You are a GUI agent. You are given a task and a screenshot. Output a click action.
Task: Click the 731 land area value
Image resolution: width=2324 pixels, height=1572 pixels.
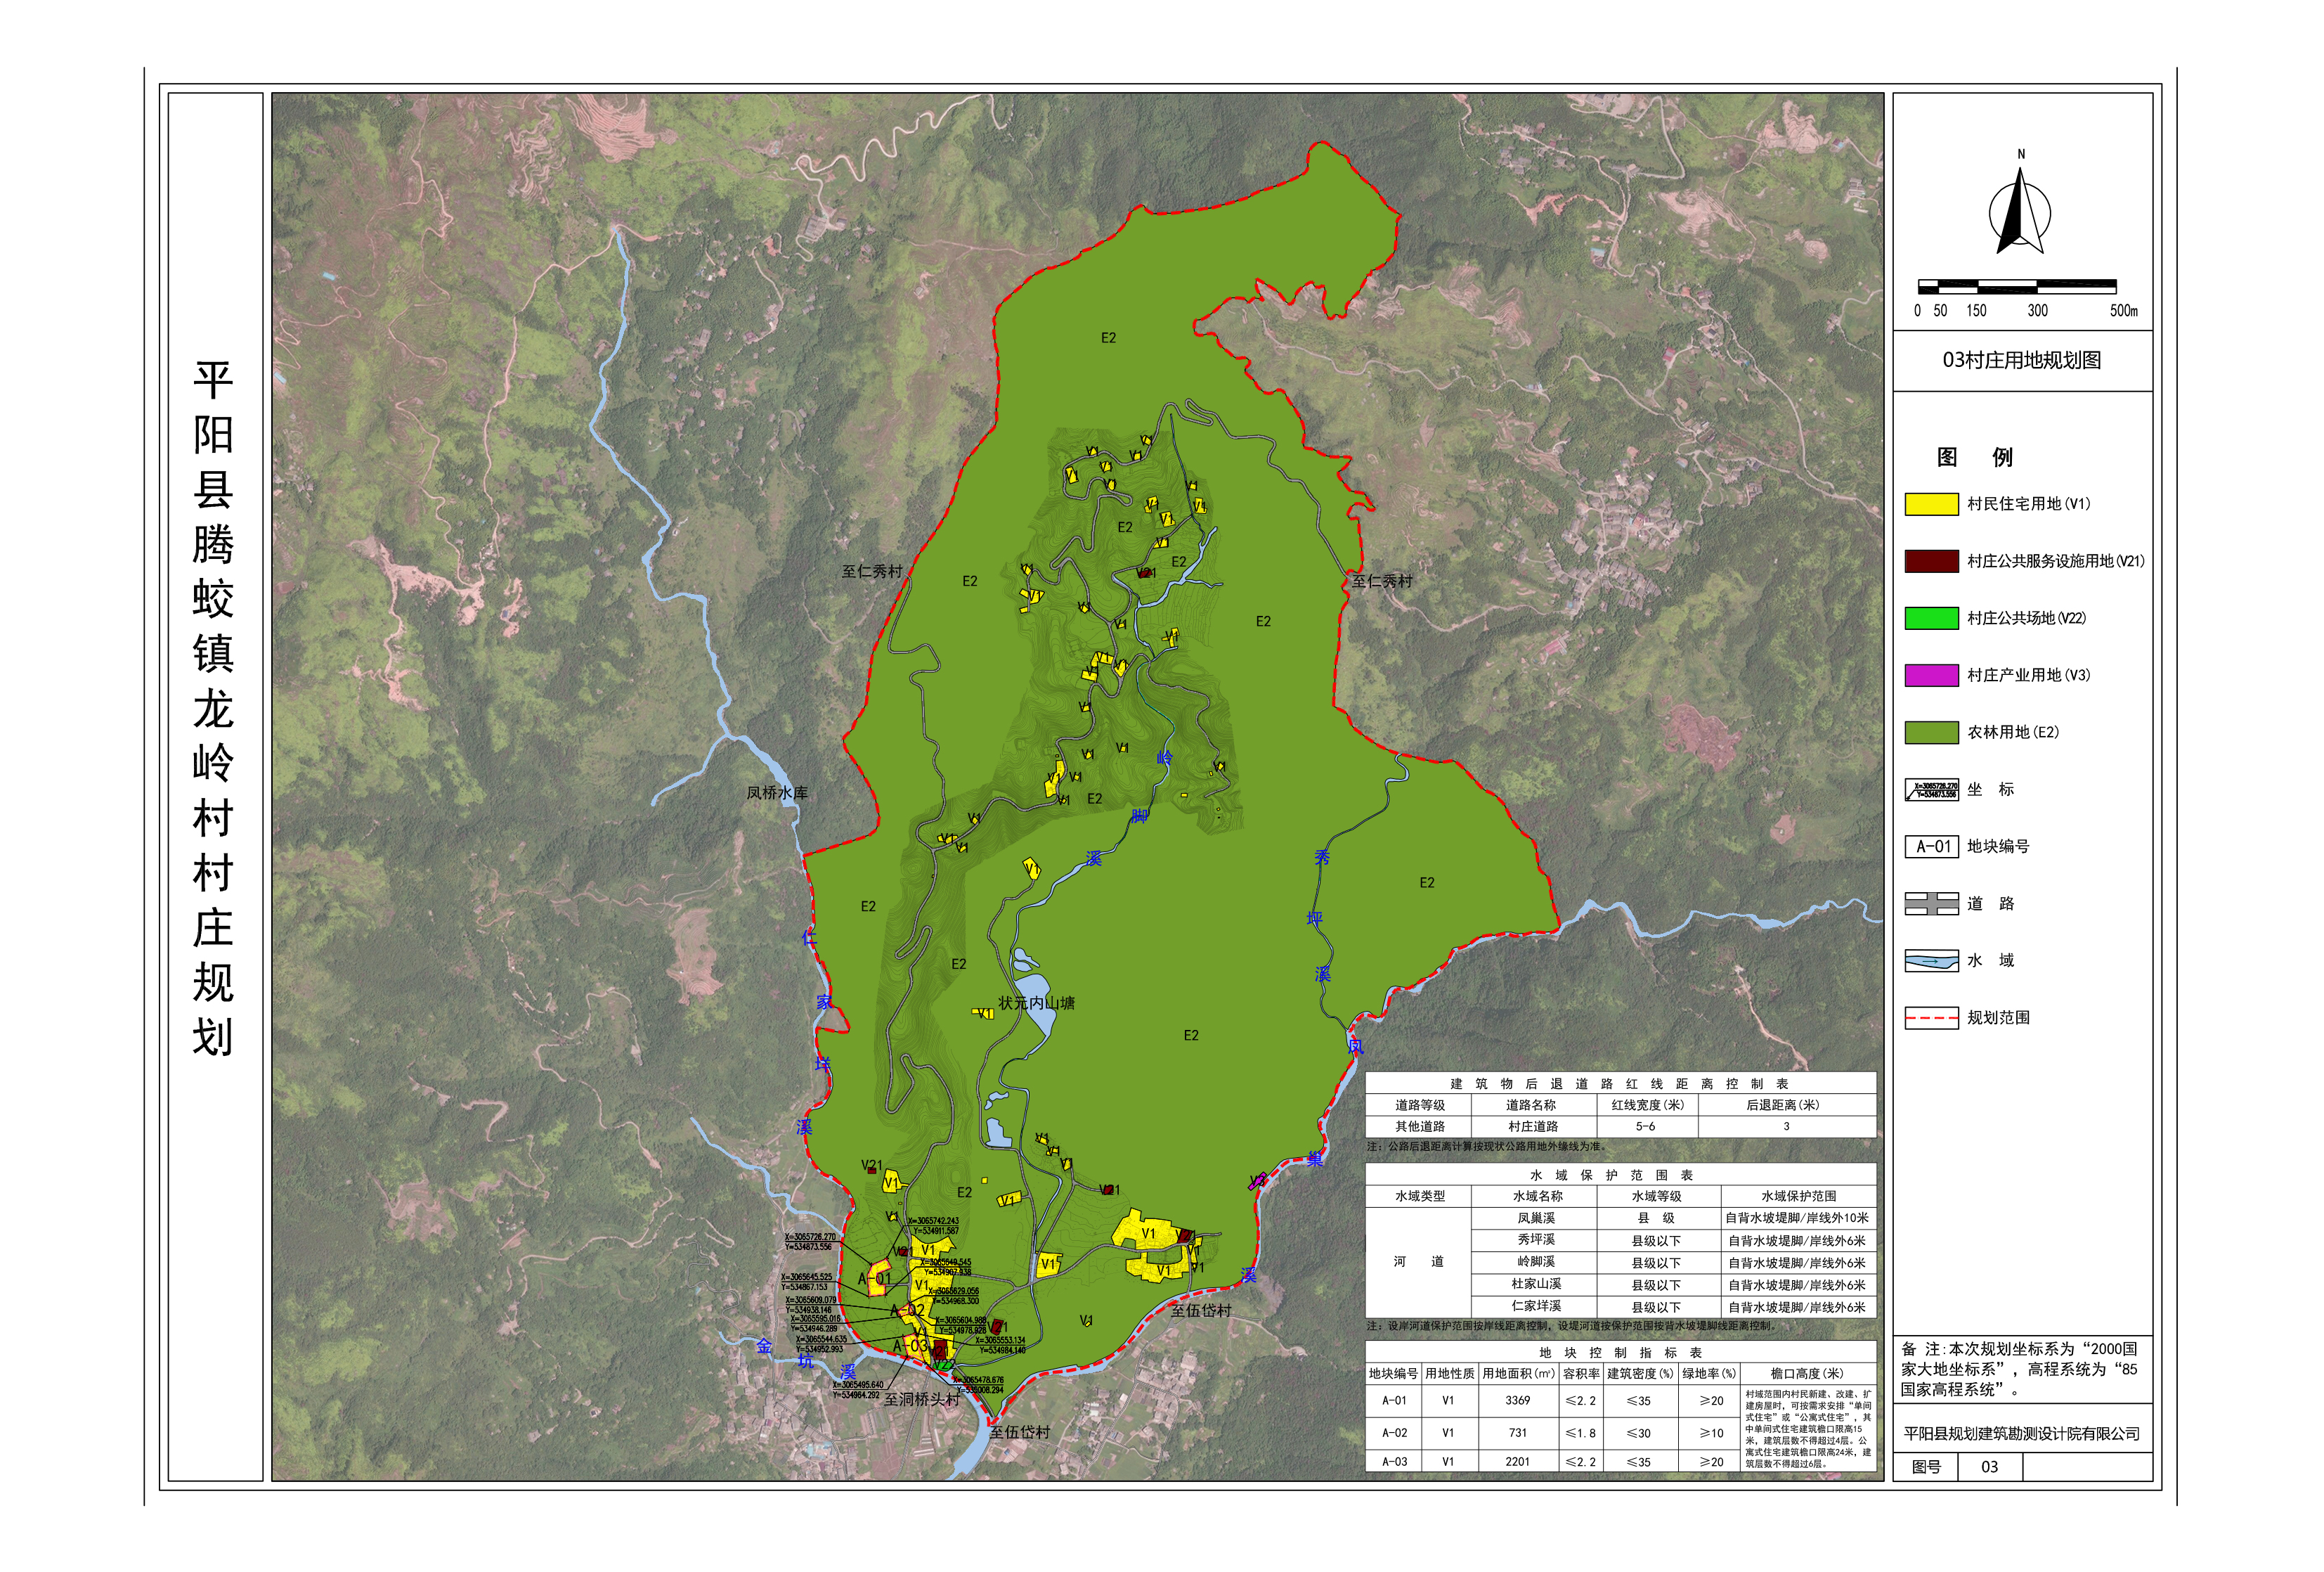tap(1518, 1433)
